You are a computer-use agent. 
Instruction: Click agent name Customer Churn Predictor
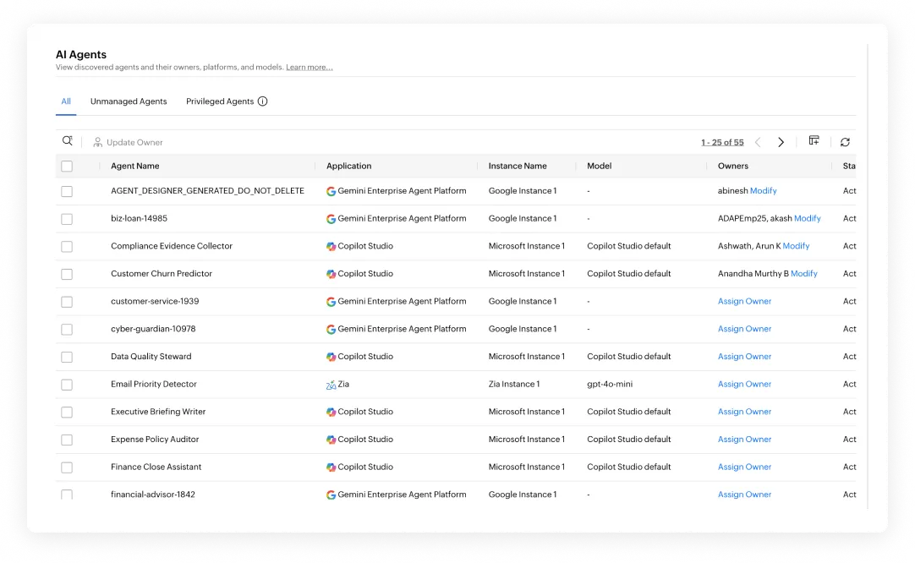[162, 274]
